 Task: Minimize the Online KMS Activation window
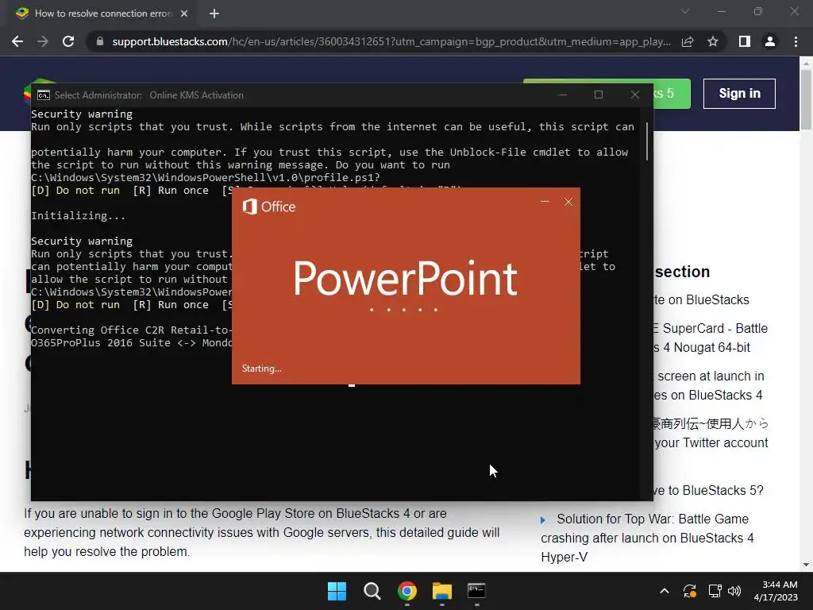[563, 95]
